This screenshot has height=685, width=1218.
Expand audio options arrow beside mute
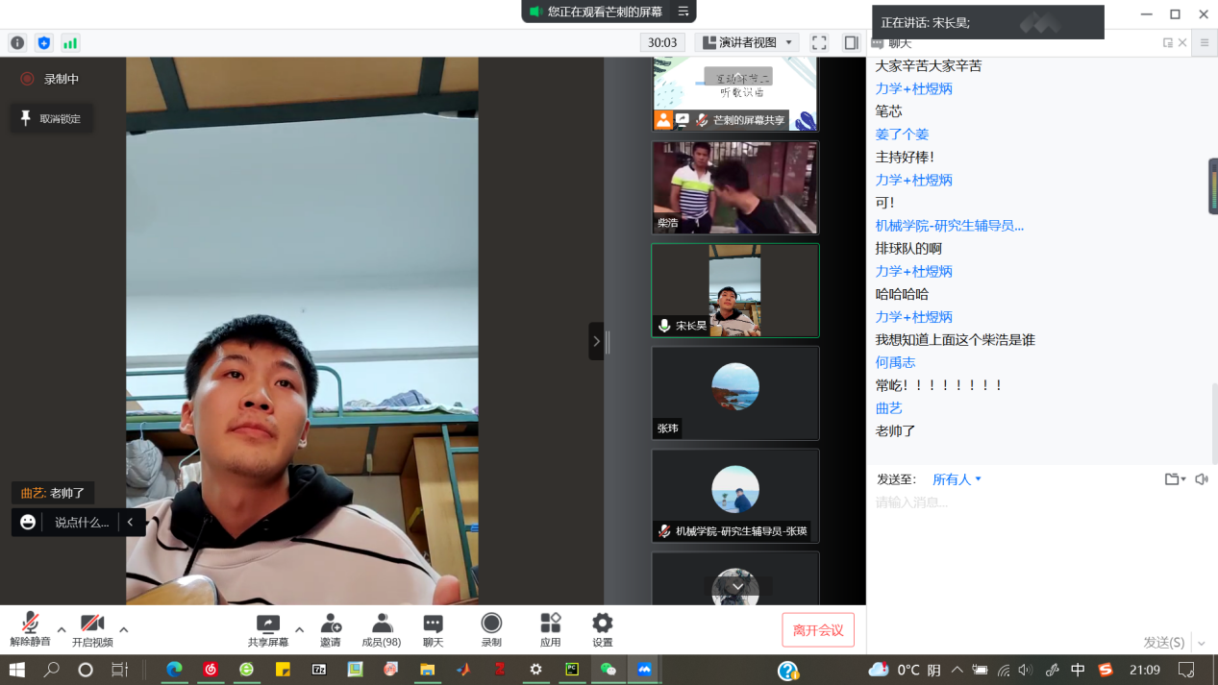point(62,630)
